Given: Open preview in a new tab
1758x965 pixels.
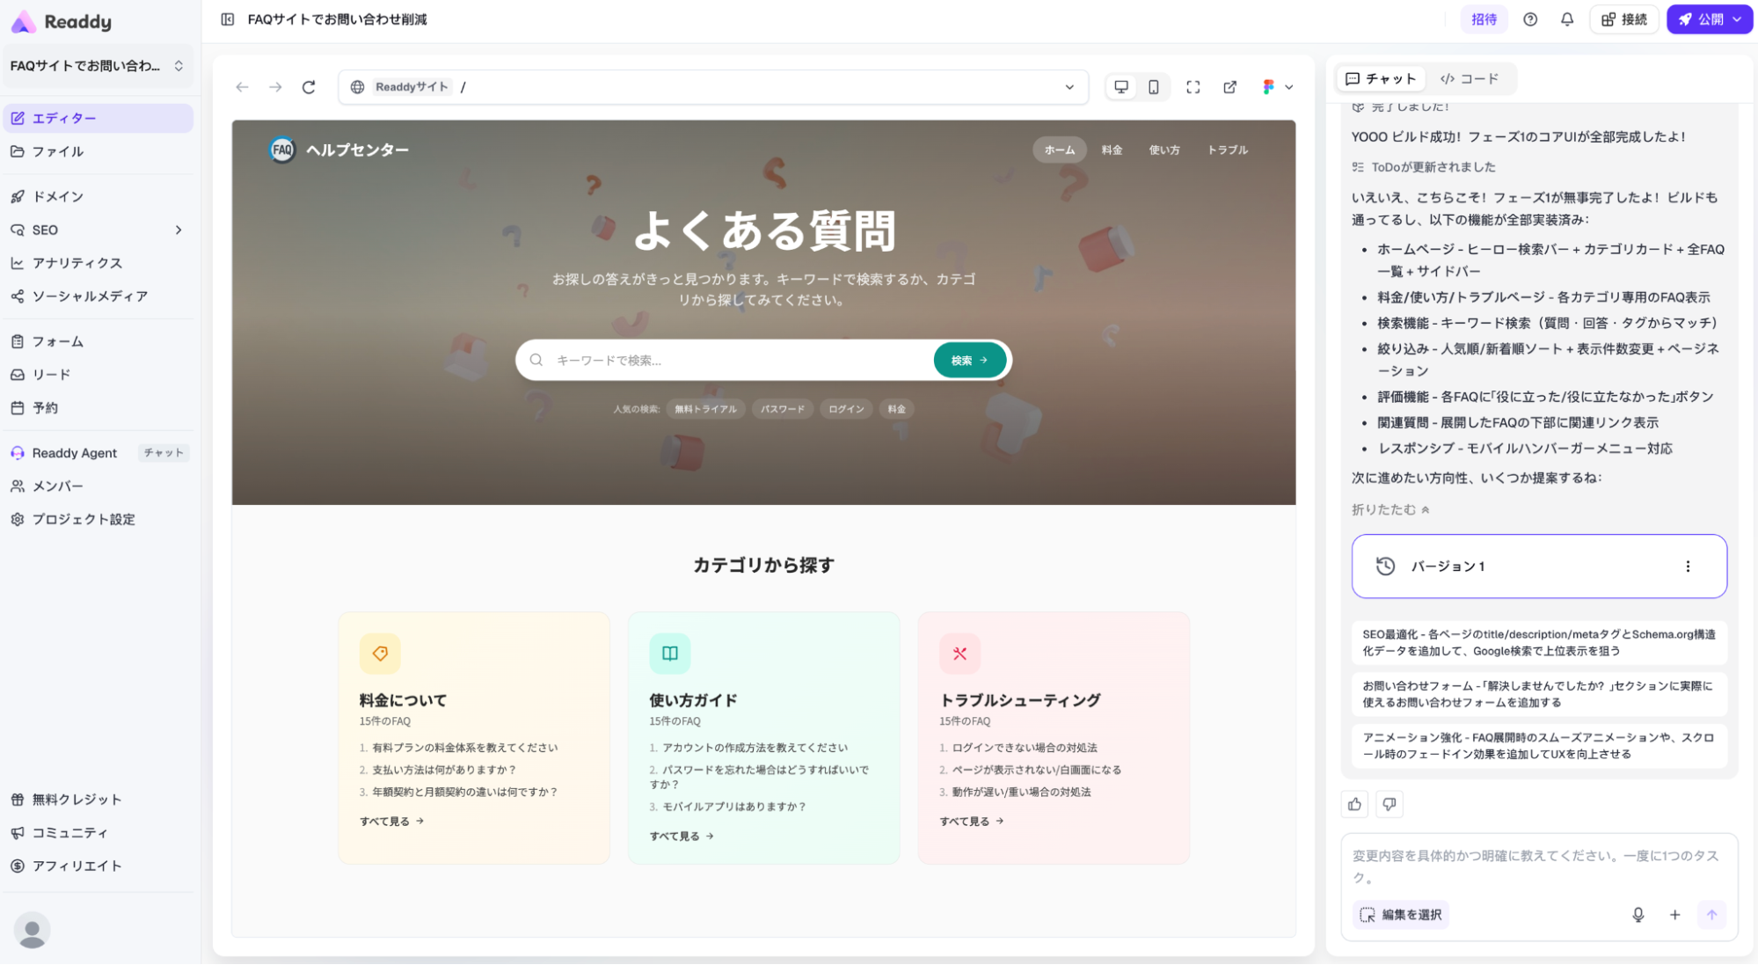Looking at the screenshot, I should [x=1229, y=87].
